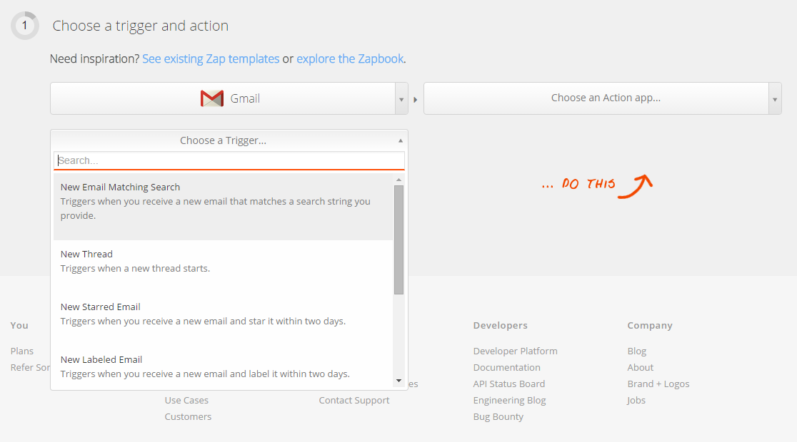
Task: Open the Use Cases footer link
Action: click(186, 401)
